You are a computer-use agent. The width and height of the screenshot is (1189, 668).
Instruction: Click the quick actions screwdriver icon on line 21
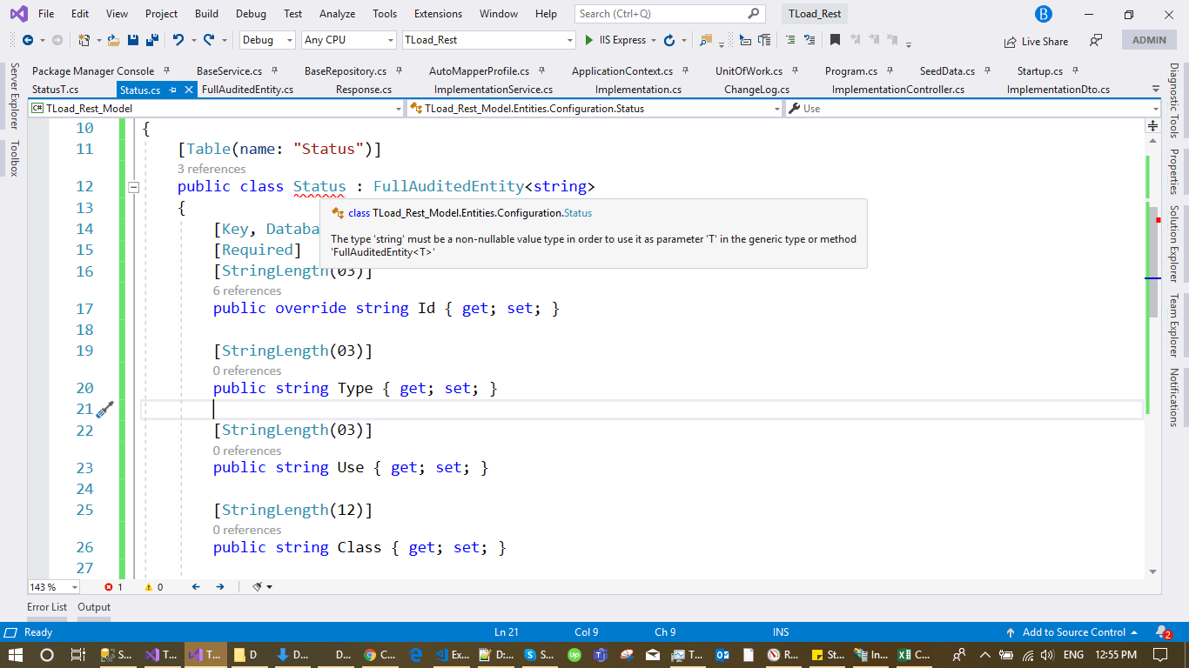coord(104,410)
